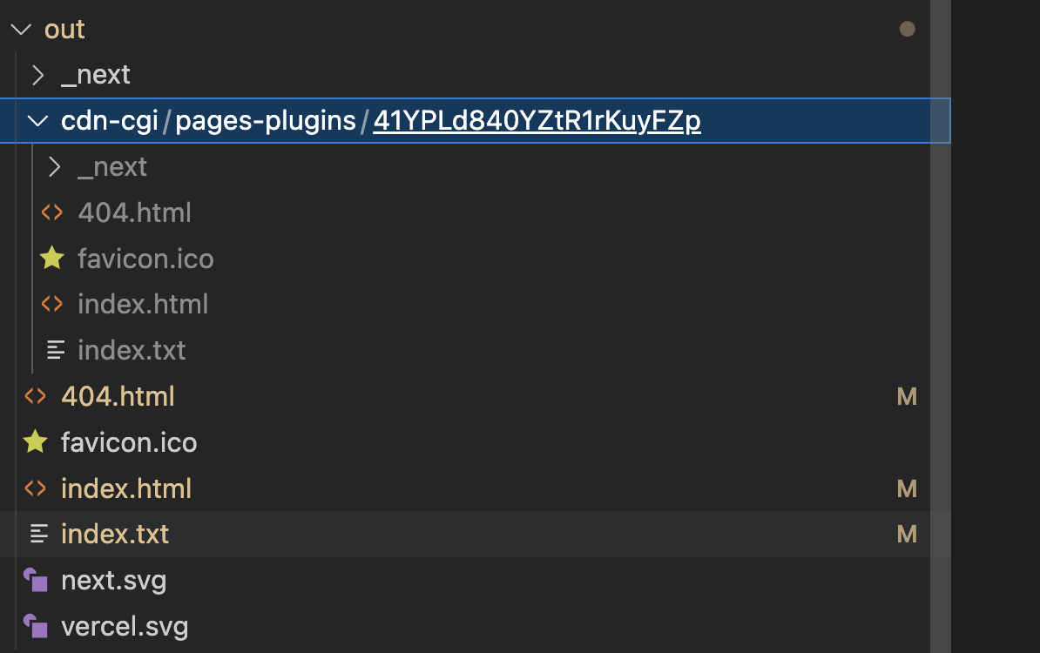Click the underlined 41YPLd840YZtR1rKuyFZp label

point(536,120)
